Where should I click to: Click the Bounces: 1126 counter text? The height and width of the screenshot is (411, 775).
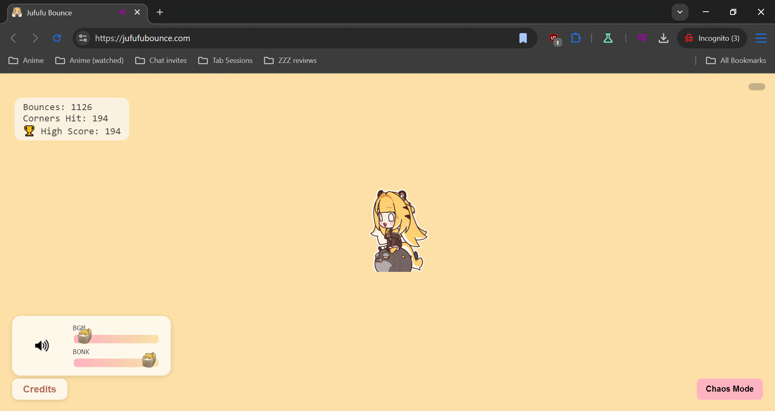click(57, 107)
